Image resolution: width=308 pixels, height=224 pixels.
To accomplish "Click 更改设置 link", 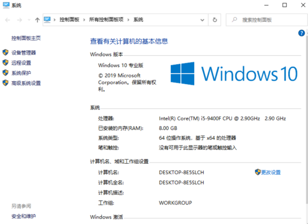I will [271, 172].
